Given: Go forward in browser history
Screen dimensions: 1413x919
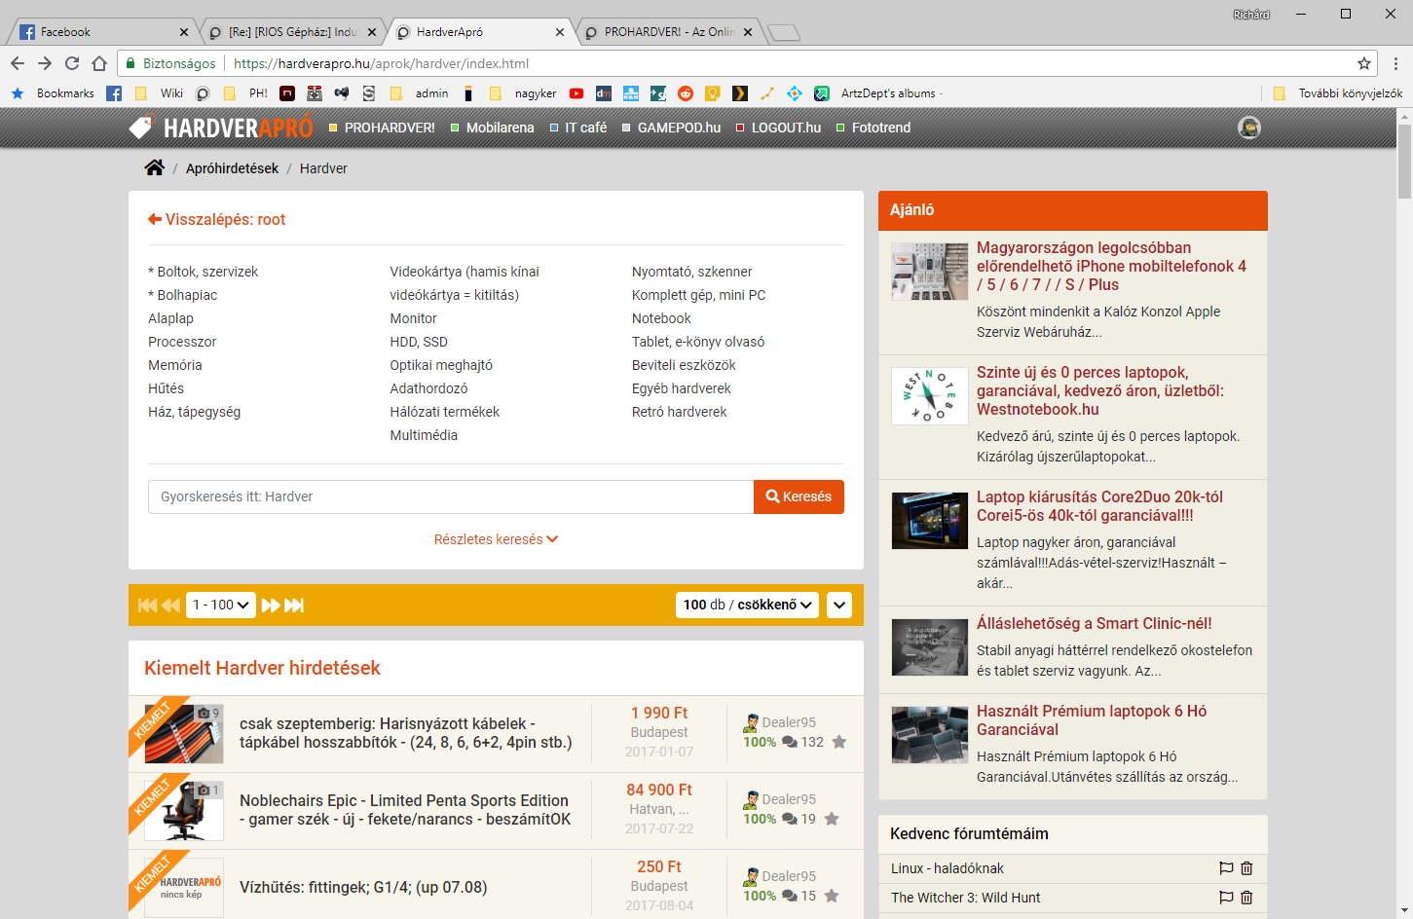Looking at the screenshot, I should click(x=45, y=63).
